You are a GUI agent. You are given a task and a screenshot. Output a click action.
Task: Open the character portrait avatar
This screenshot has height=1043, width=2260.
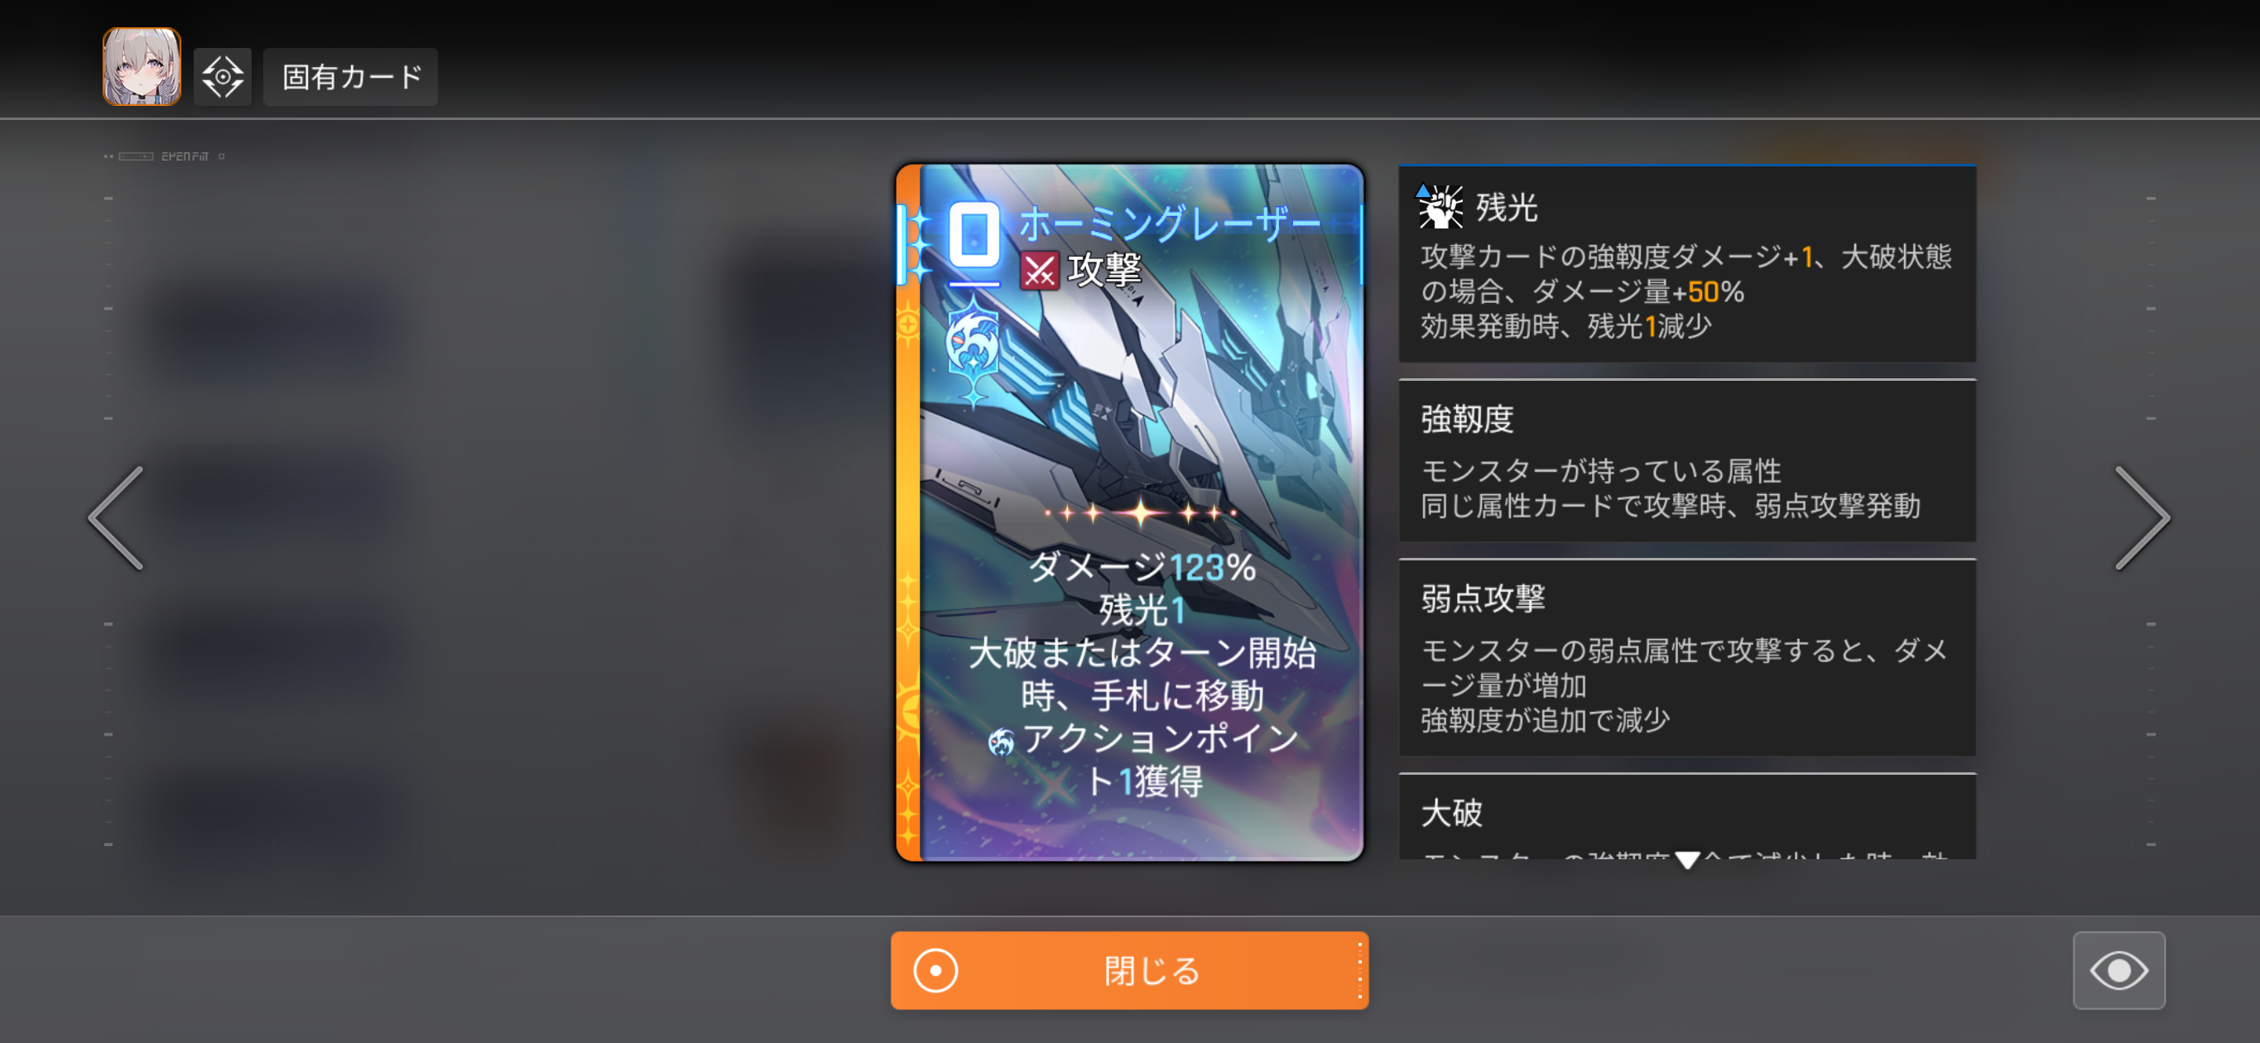(142, 67)
